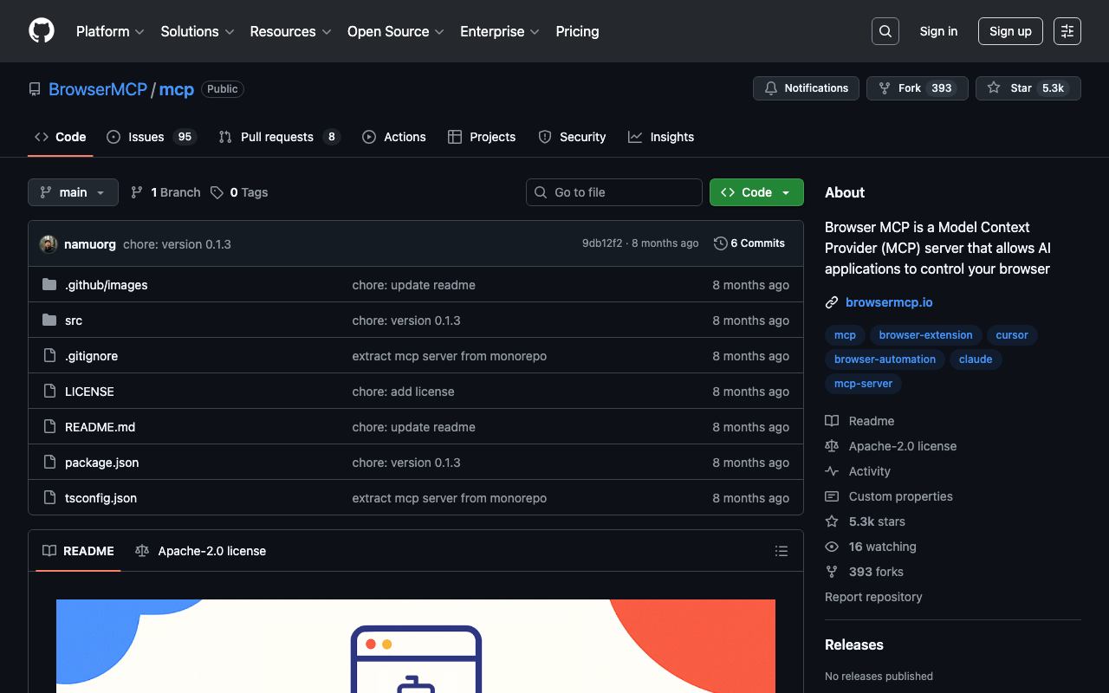Click the Sign up button
The height and width of the screenshot is (693, 1109).
coord(1010,31)
